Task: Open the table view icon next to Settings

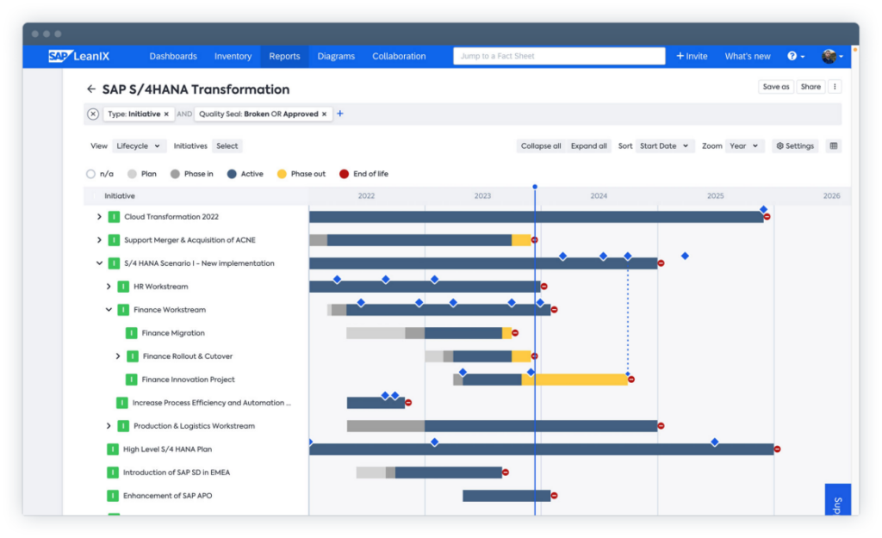Action: pyautogui.click(x=834, y=146)
